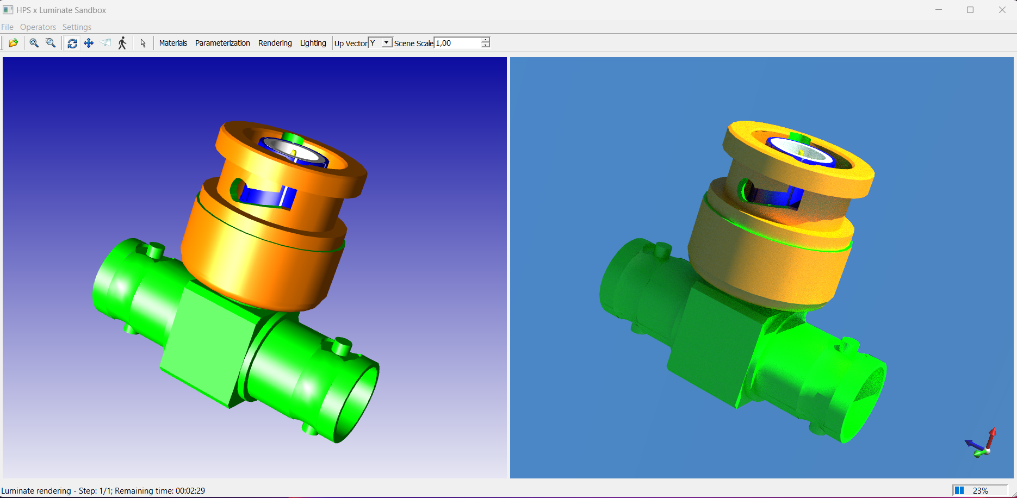Click the HPS x Luminate Sandbox app icon
Image resolution: width=1017 pixels, height=498 pixels.
pos(8,9)
